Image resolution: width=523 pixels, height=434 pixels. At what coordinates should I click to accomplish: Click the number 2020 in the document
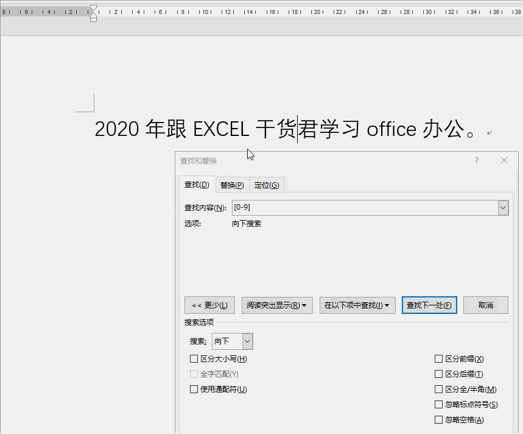(x=117, y=129)
